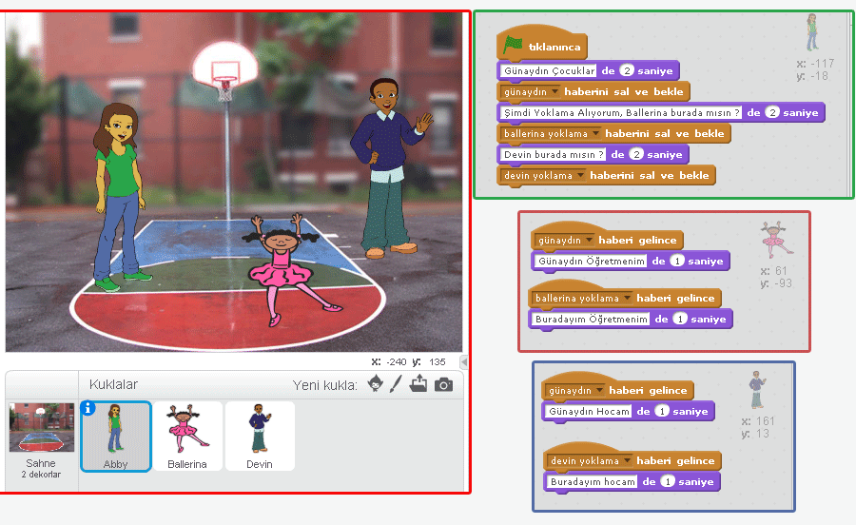
Task: Open ballerina yoklama dropdown in haberini sal block
Action: coord(595,133)
